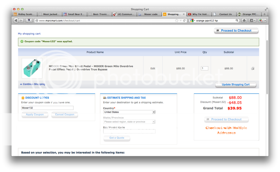The image size is (280, 172).
Task: Switch to Why I'm Voti... tab
Action: (199, 14)
